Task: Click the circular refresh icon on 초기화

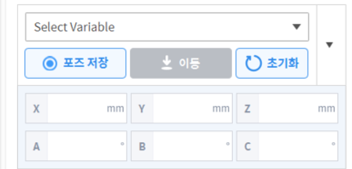Action: point(253,64)
